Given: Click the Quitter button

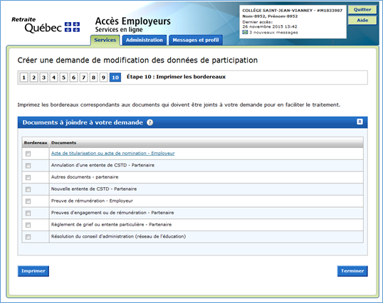Looking at the screenshot, I should click(362, 10).
